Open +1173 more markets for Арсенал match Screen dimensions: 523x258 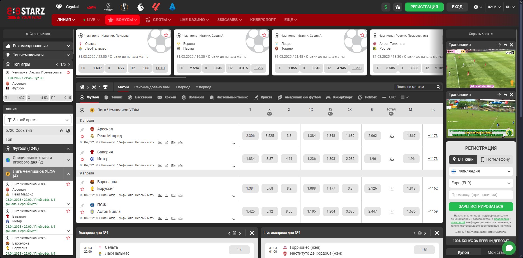click(x=433, y=136)
